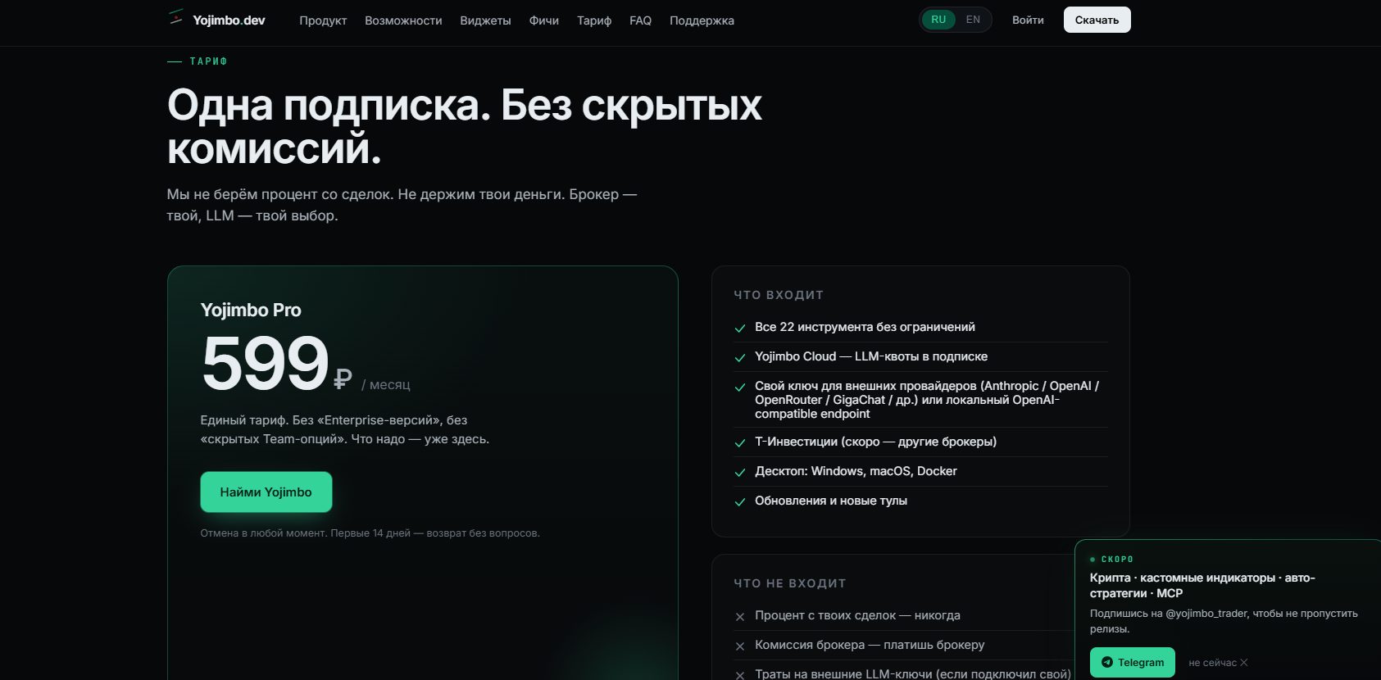This screenshot has width=1381, height=680.
Task: Click the refund note Отмена в любой момент
Action: pyautogui.click(x=370, y=533)
